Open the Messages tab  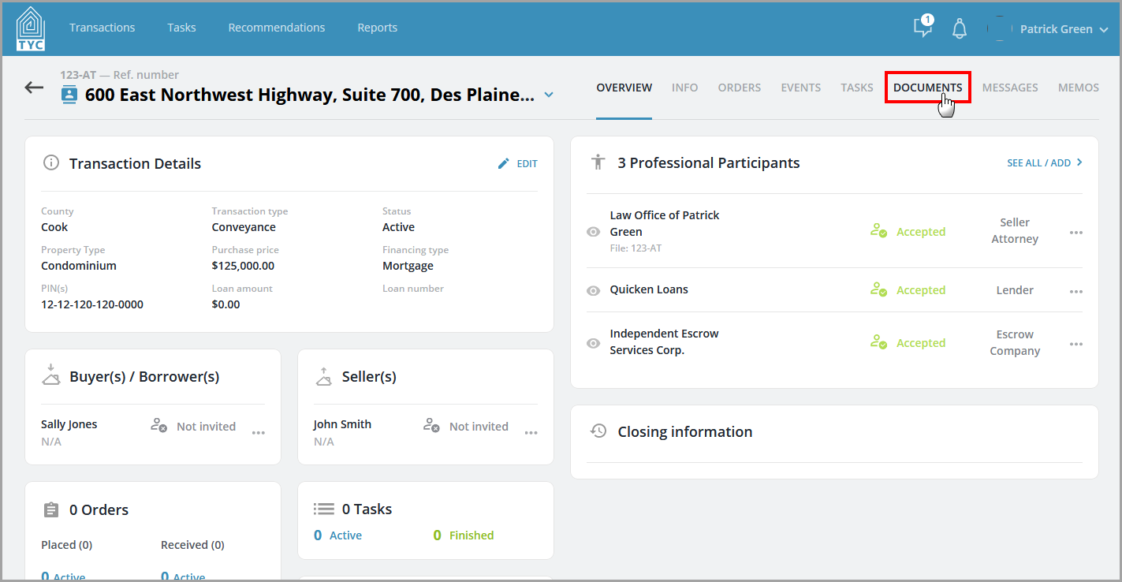[1010, 88]
